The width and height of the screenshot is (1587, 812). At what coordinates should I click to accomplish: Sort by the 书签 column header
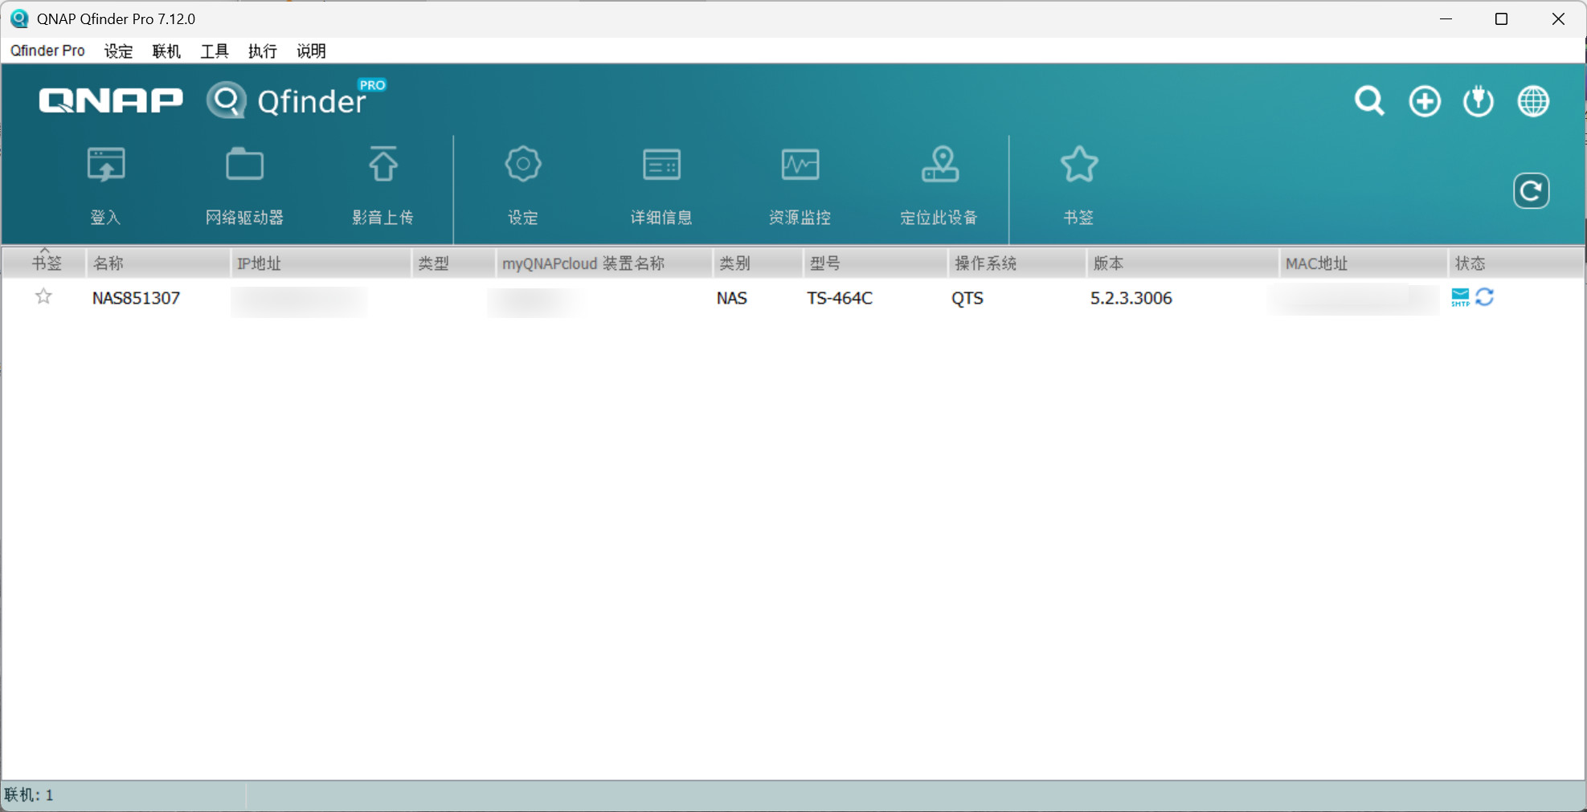tap(45, 263)
